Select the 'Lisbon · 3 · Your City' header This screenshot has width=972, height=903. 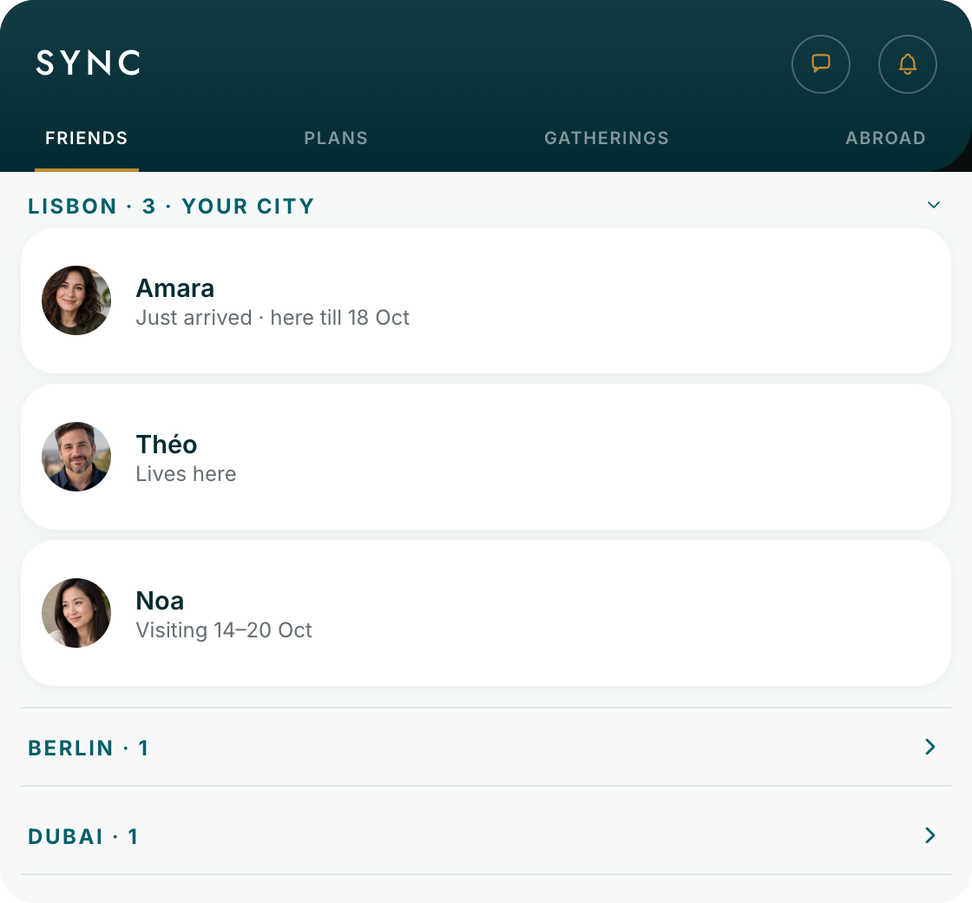click(x=171, y=206)
